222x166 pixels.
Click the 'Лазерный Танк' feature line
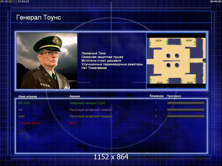tap(94, 53)
